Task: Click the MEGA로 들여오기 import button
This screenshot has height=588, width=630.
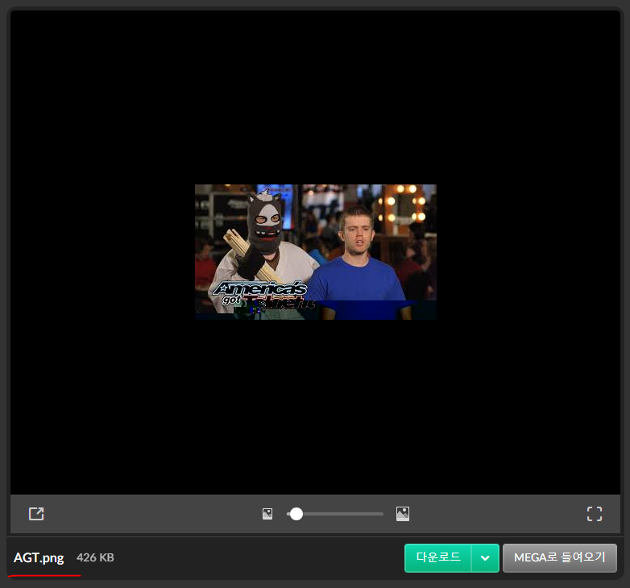Action: [560, 558]
